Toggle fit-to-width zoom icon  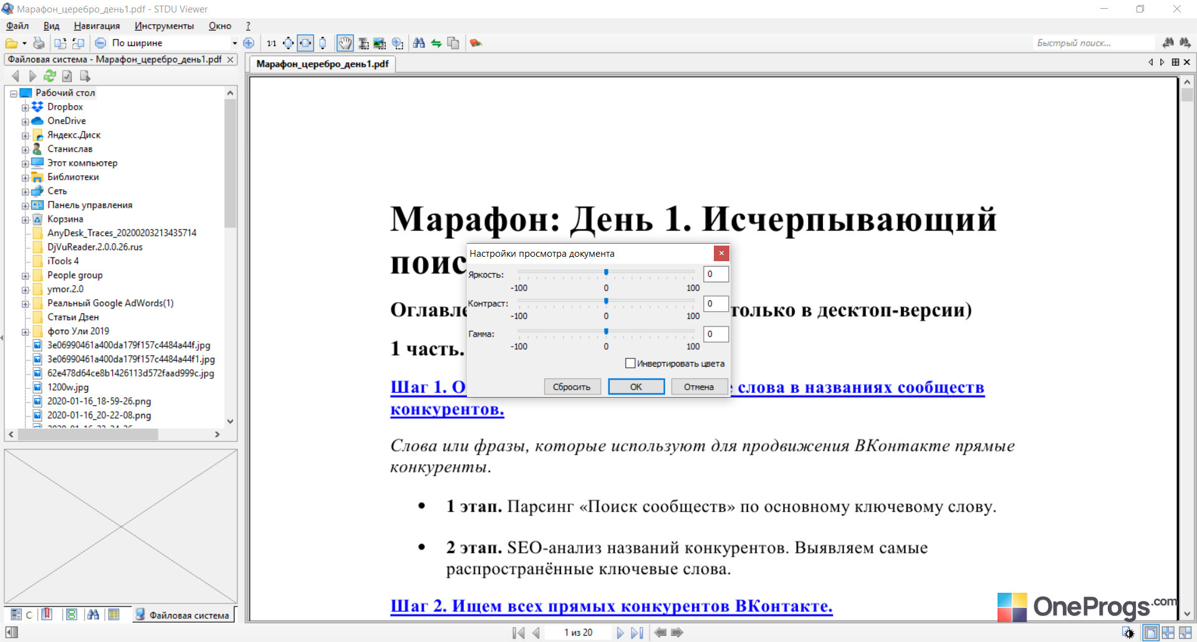(x=305, y=43)
